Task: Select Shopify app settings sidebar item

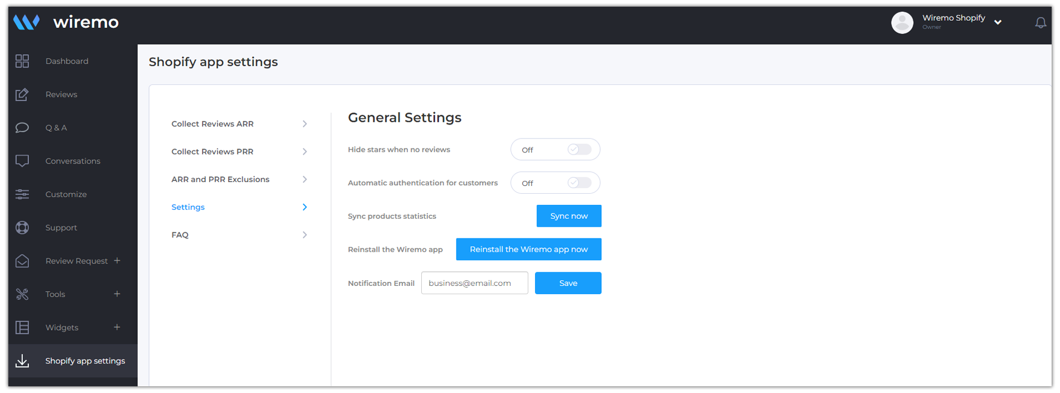Action: [73, 361]
